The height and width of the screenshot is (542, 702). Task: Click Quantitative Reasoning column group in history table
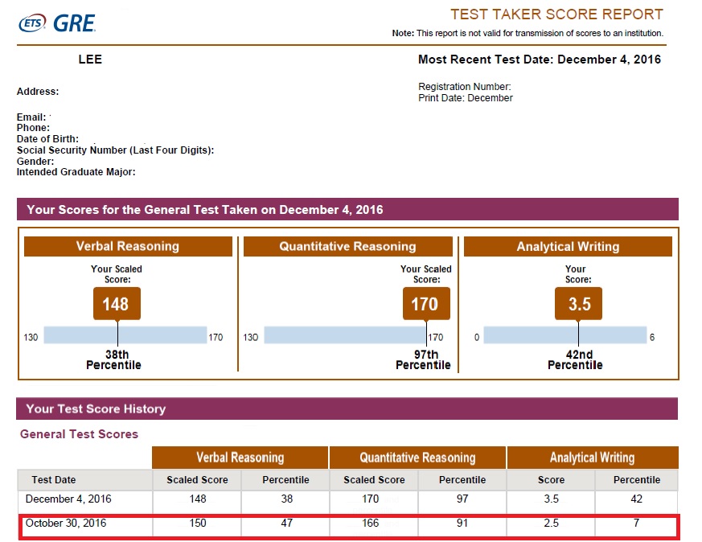click(417, 458)
